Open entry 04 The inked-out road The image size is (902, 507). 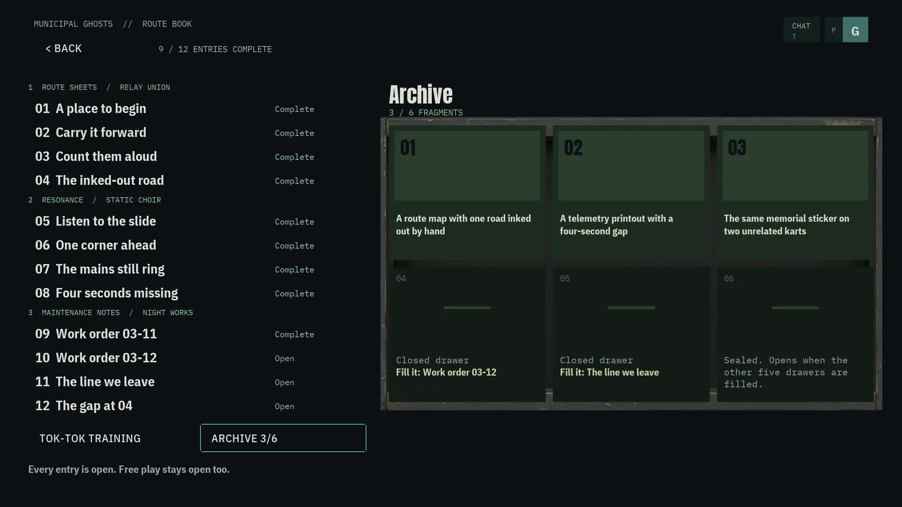point(197,180)
